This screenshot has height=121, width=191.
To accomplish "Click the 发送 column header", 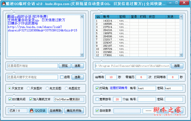I will click(171, 17).
